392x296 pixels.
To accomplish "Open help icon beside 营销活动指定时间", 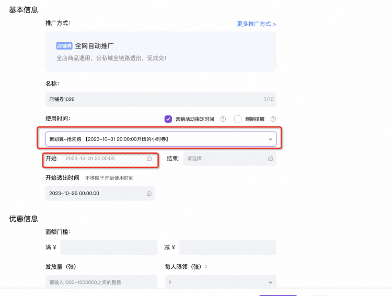I will pos(223,119).
